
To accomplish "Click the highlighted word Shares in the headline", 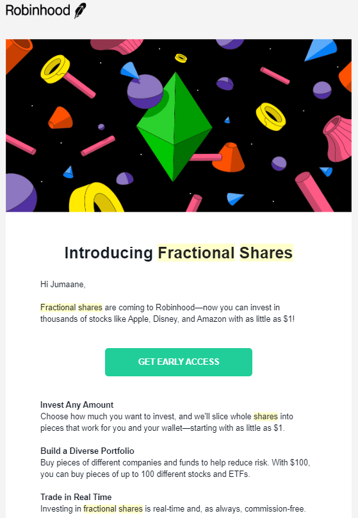I will tap(266, 253).
